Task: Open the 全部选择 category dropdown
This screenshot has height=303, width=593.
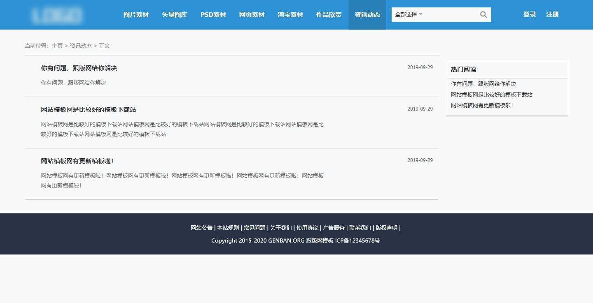Action: (406, 14)
